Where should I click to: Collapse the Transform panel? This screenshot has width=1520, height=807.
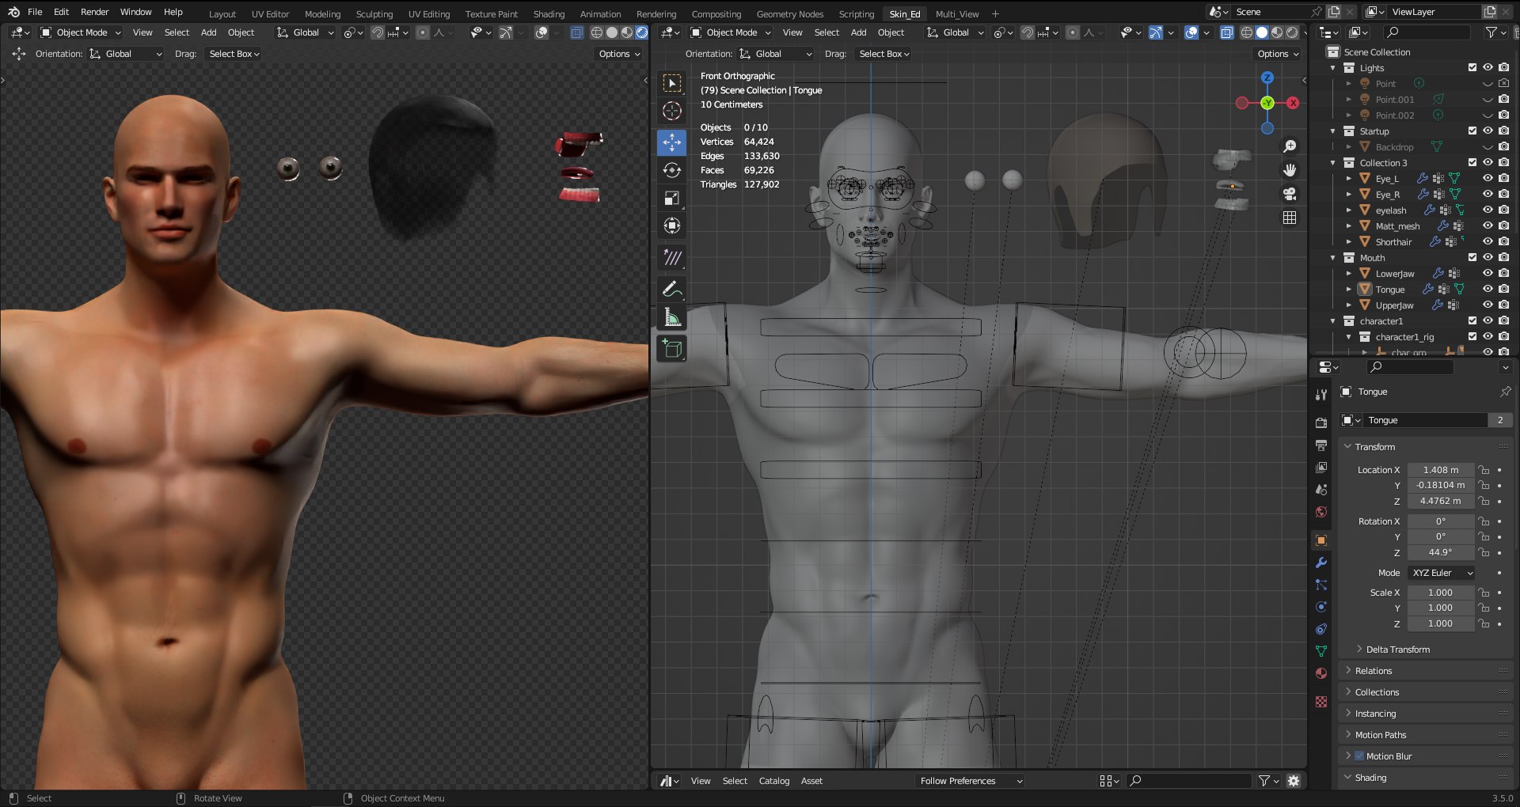pyautogui.click(x=1375, y=447)
